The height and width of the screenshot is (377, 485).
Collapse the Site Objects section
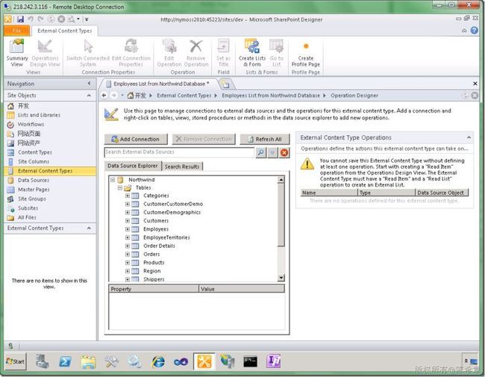[89, 96]
